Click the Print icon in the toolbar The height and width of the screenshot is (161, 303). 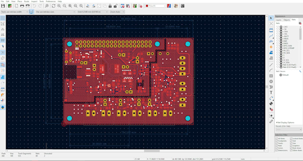22,6
